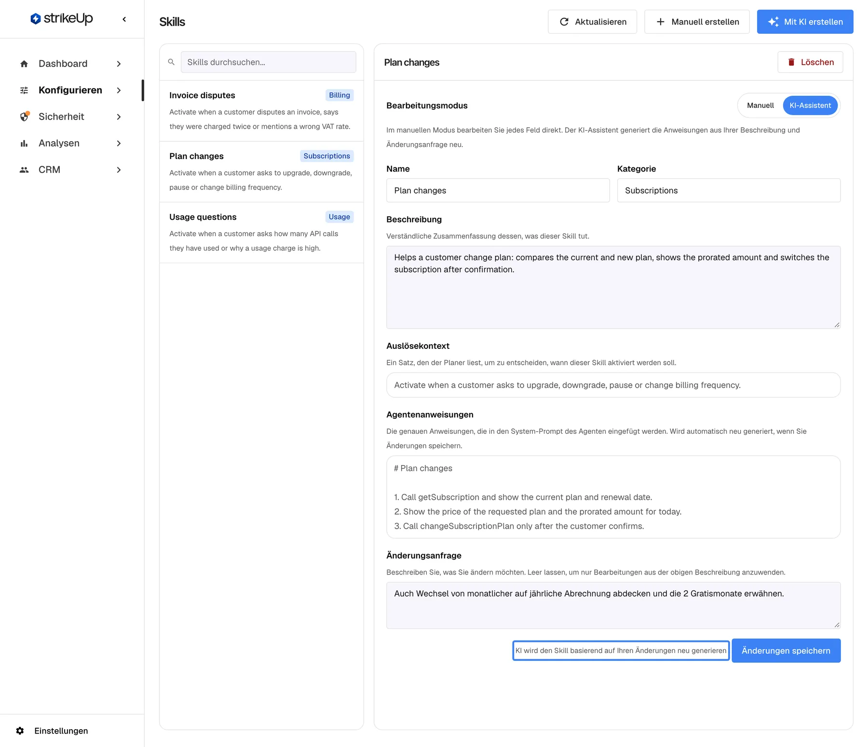Click the Analysen bar chart icon
This screenshot has height=747, width=868.
point(24,143)
